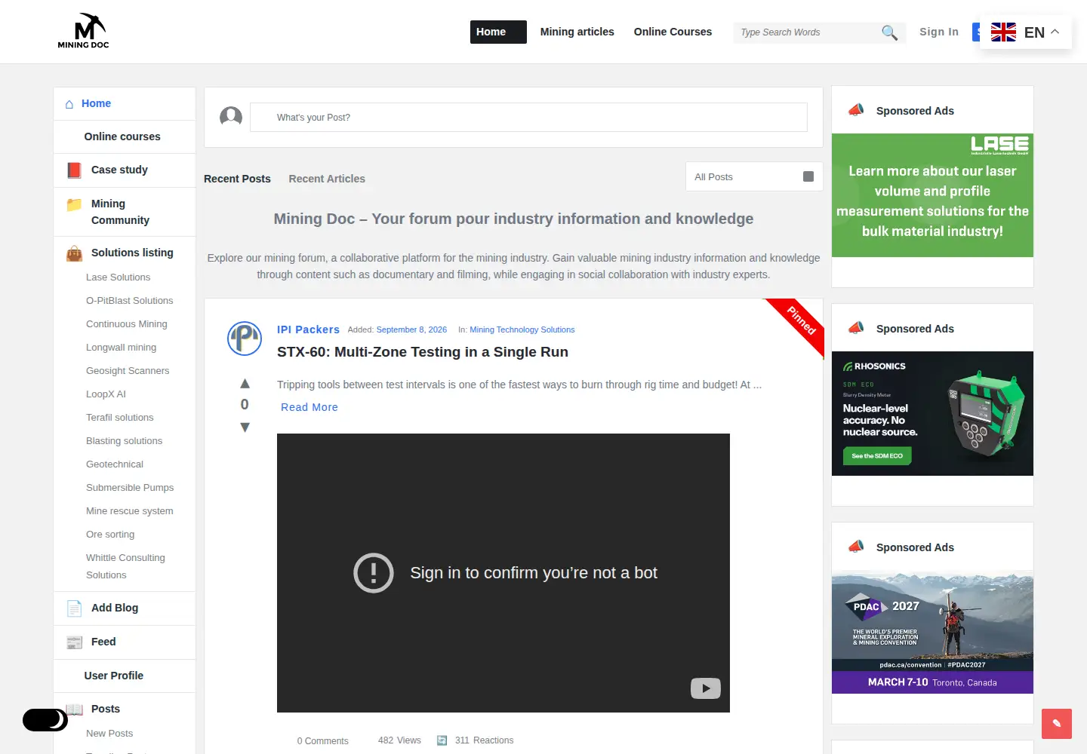Open the PDAC 2027 convention ad
This screenshot has height=754, width=1087.
click(932, 632)
